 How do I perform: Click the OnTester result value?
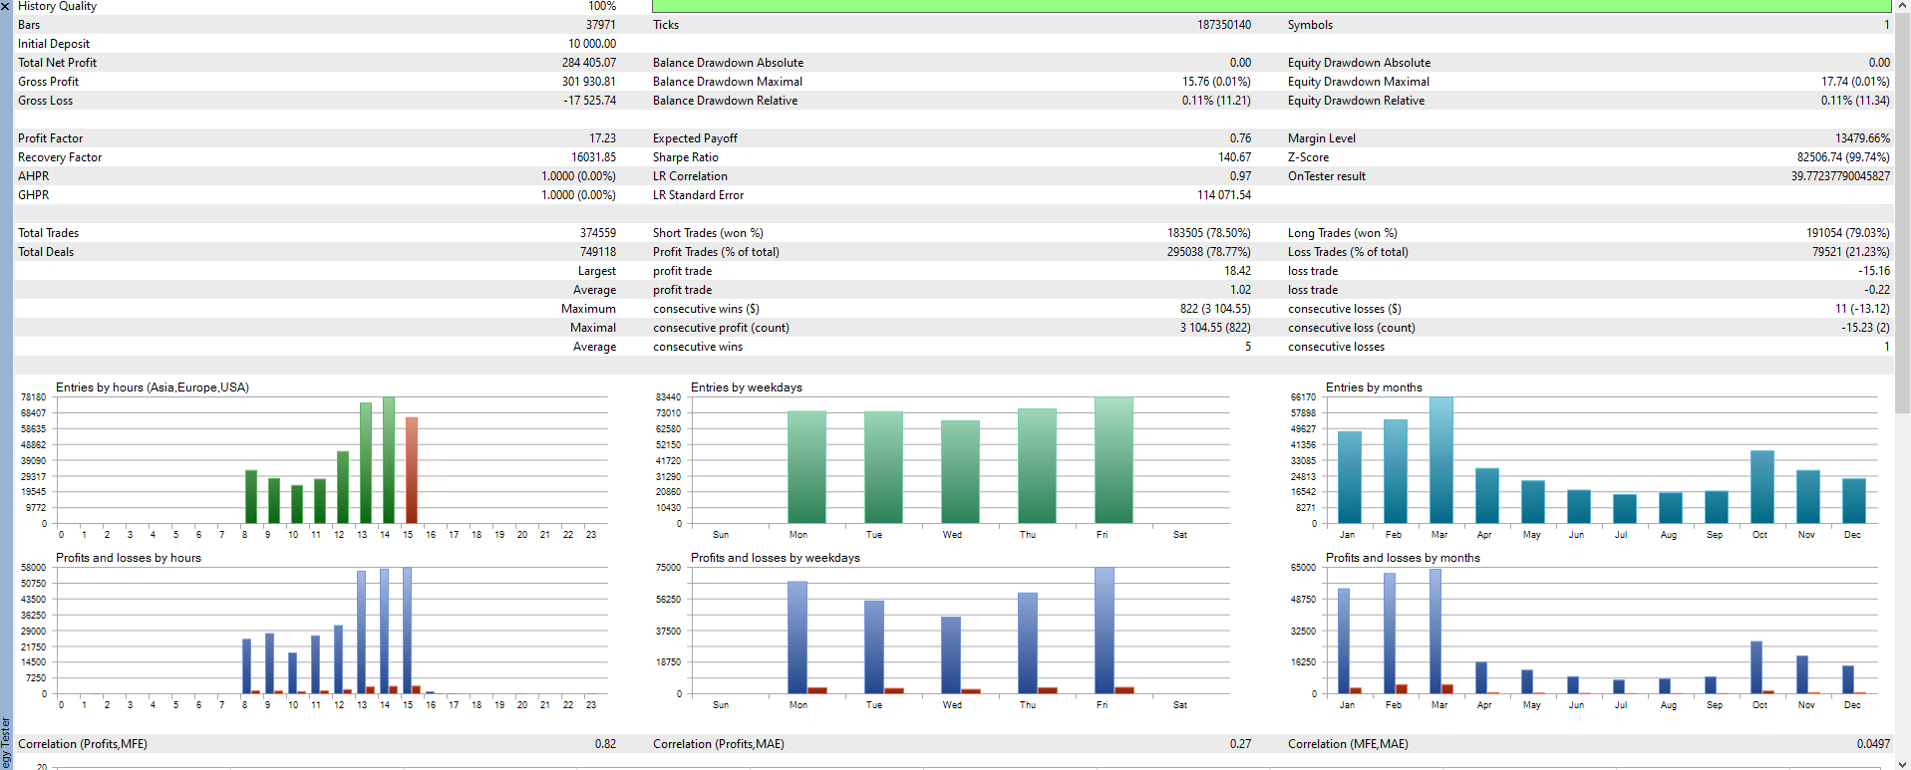tap(1839, 176)
